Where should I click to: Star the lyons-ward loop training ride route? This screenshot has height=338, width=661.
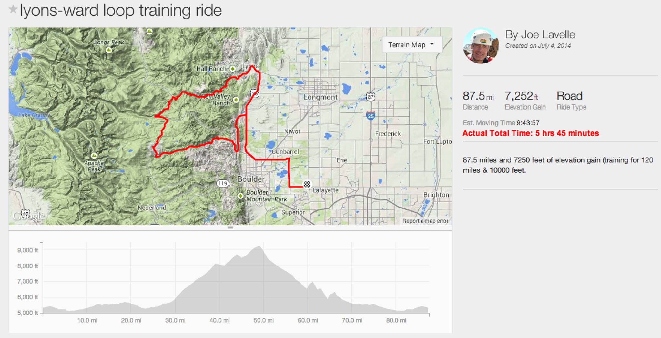[x=13, y=10]
